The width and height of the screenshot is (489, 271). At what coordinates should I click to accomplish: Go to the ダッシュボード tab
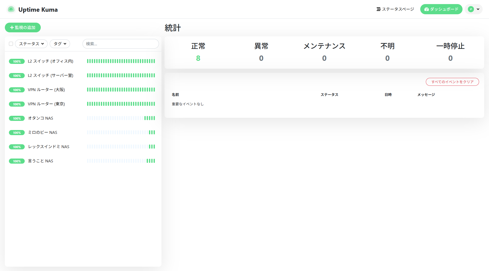click(x=441, y=9)
